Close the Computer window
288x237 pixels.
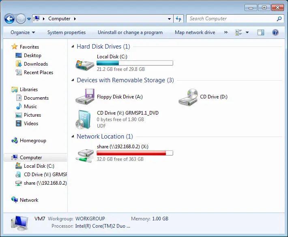click(x=278, y=8)
